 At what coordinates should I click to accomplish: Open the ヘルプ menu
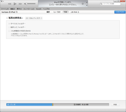[x=46, y=9]
